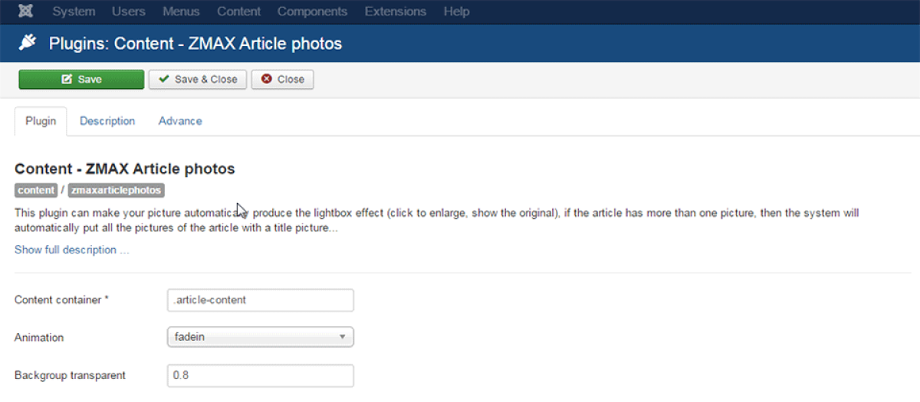Open the Users menu
The height and width of the screenshot is (402, 920).
[x=129, y=11]
